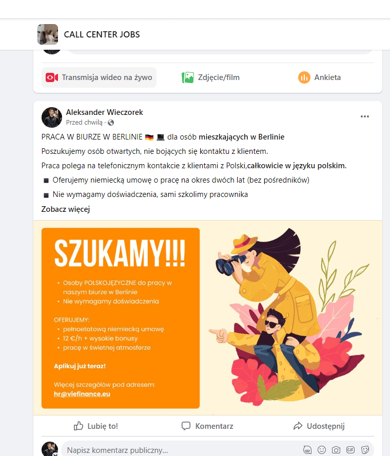The width and height of the screenshot is (390, 456).
Task: Click the Udostępnij share arrow icon
Action: (298, 426)
